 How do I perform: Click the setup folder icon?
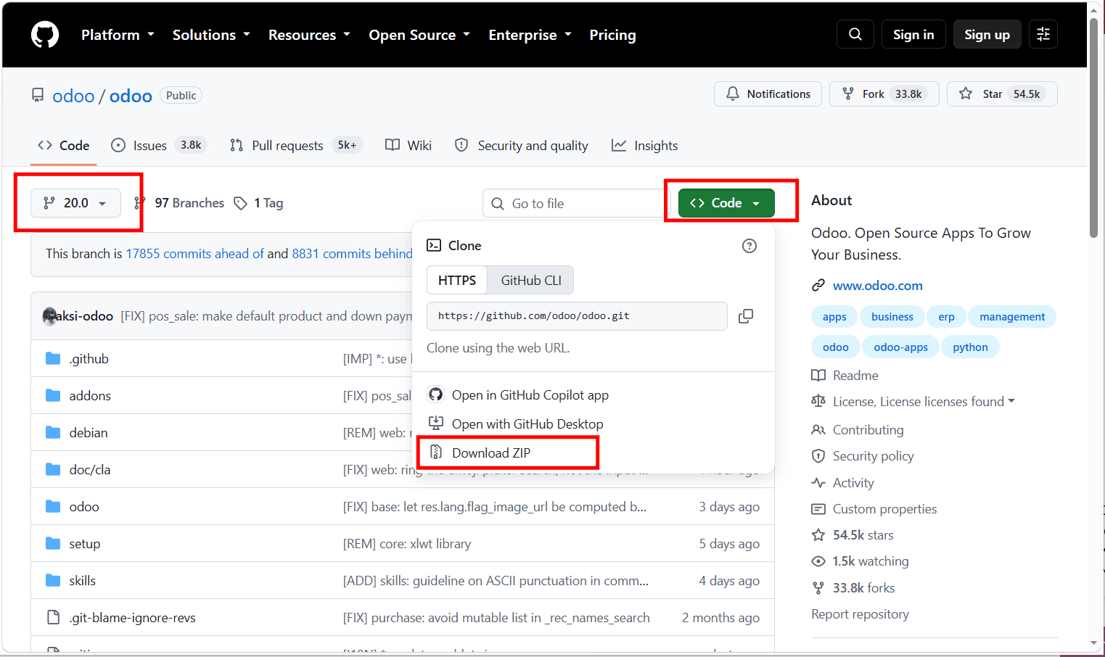[53, 543]
